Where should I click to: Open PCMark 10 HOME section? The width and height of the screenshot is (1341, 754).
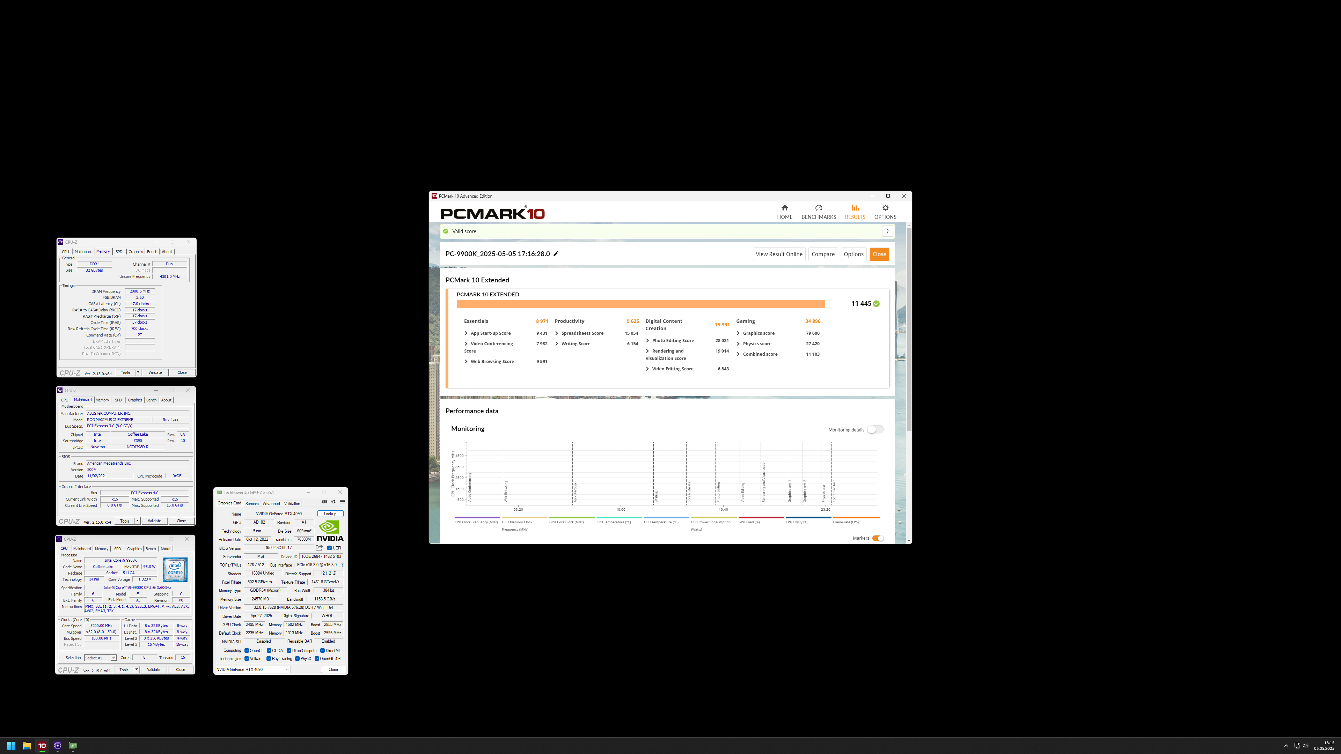point(784,212)
